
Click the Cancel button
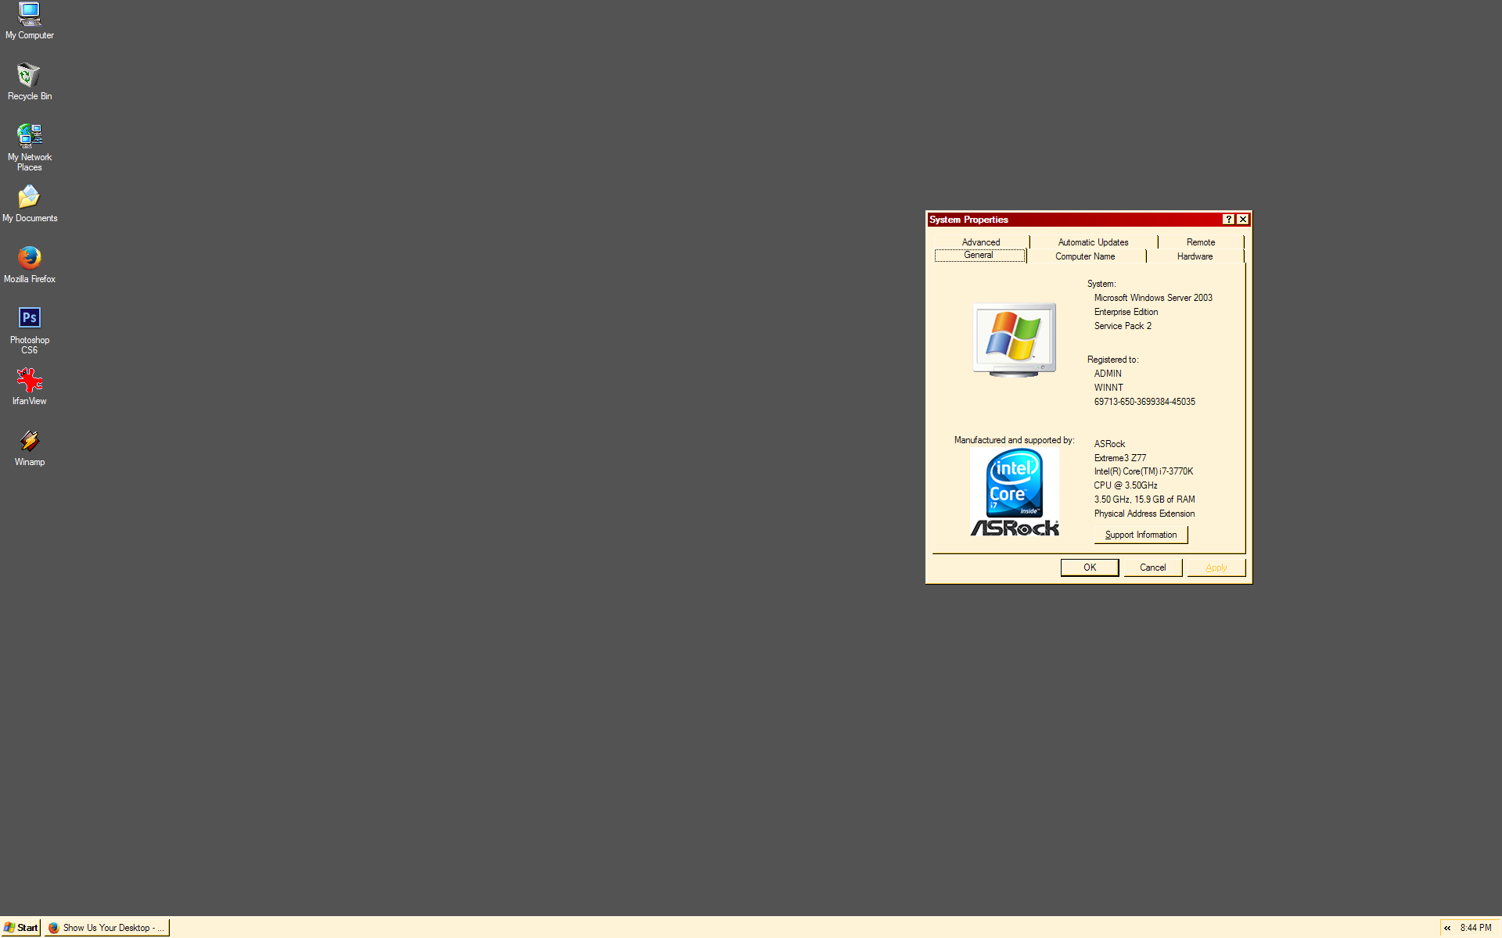pos(1152,567)
